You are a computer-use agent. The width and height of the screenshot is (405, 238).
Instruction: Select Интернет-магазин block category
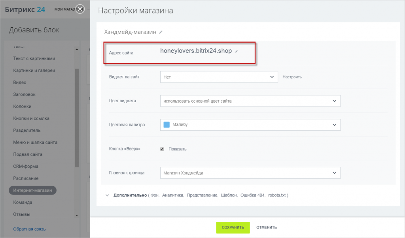32,190
